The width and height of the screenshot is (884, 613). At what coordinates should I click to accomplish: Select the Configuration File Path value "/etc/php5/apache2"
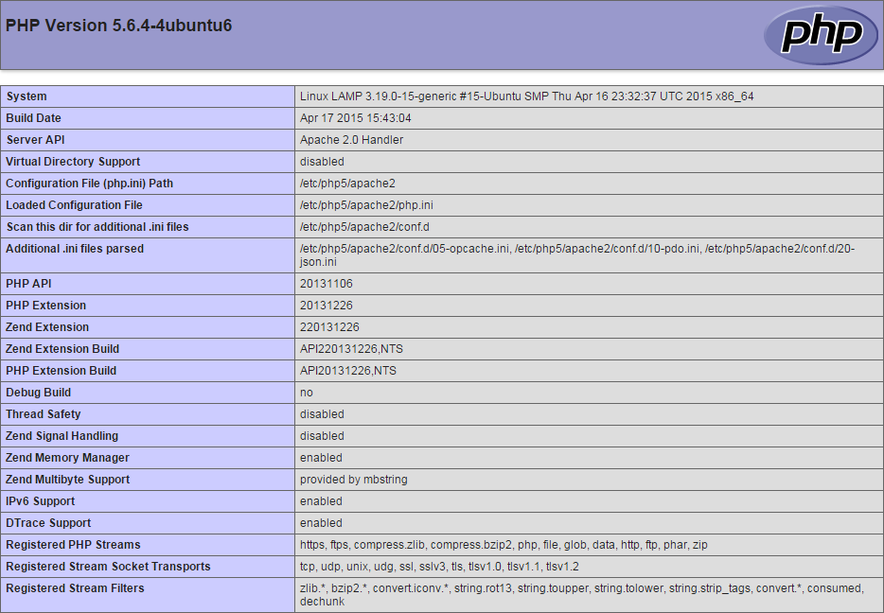point(347,184)
